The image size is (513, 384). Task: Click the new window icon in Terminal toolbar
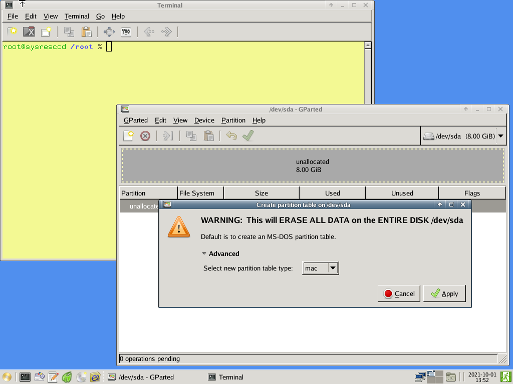coord(46,31)
